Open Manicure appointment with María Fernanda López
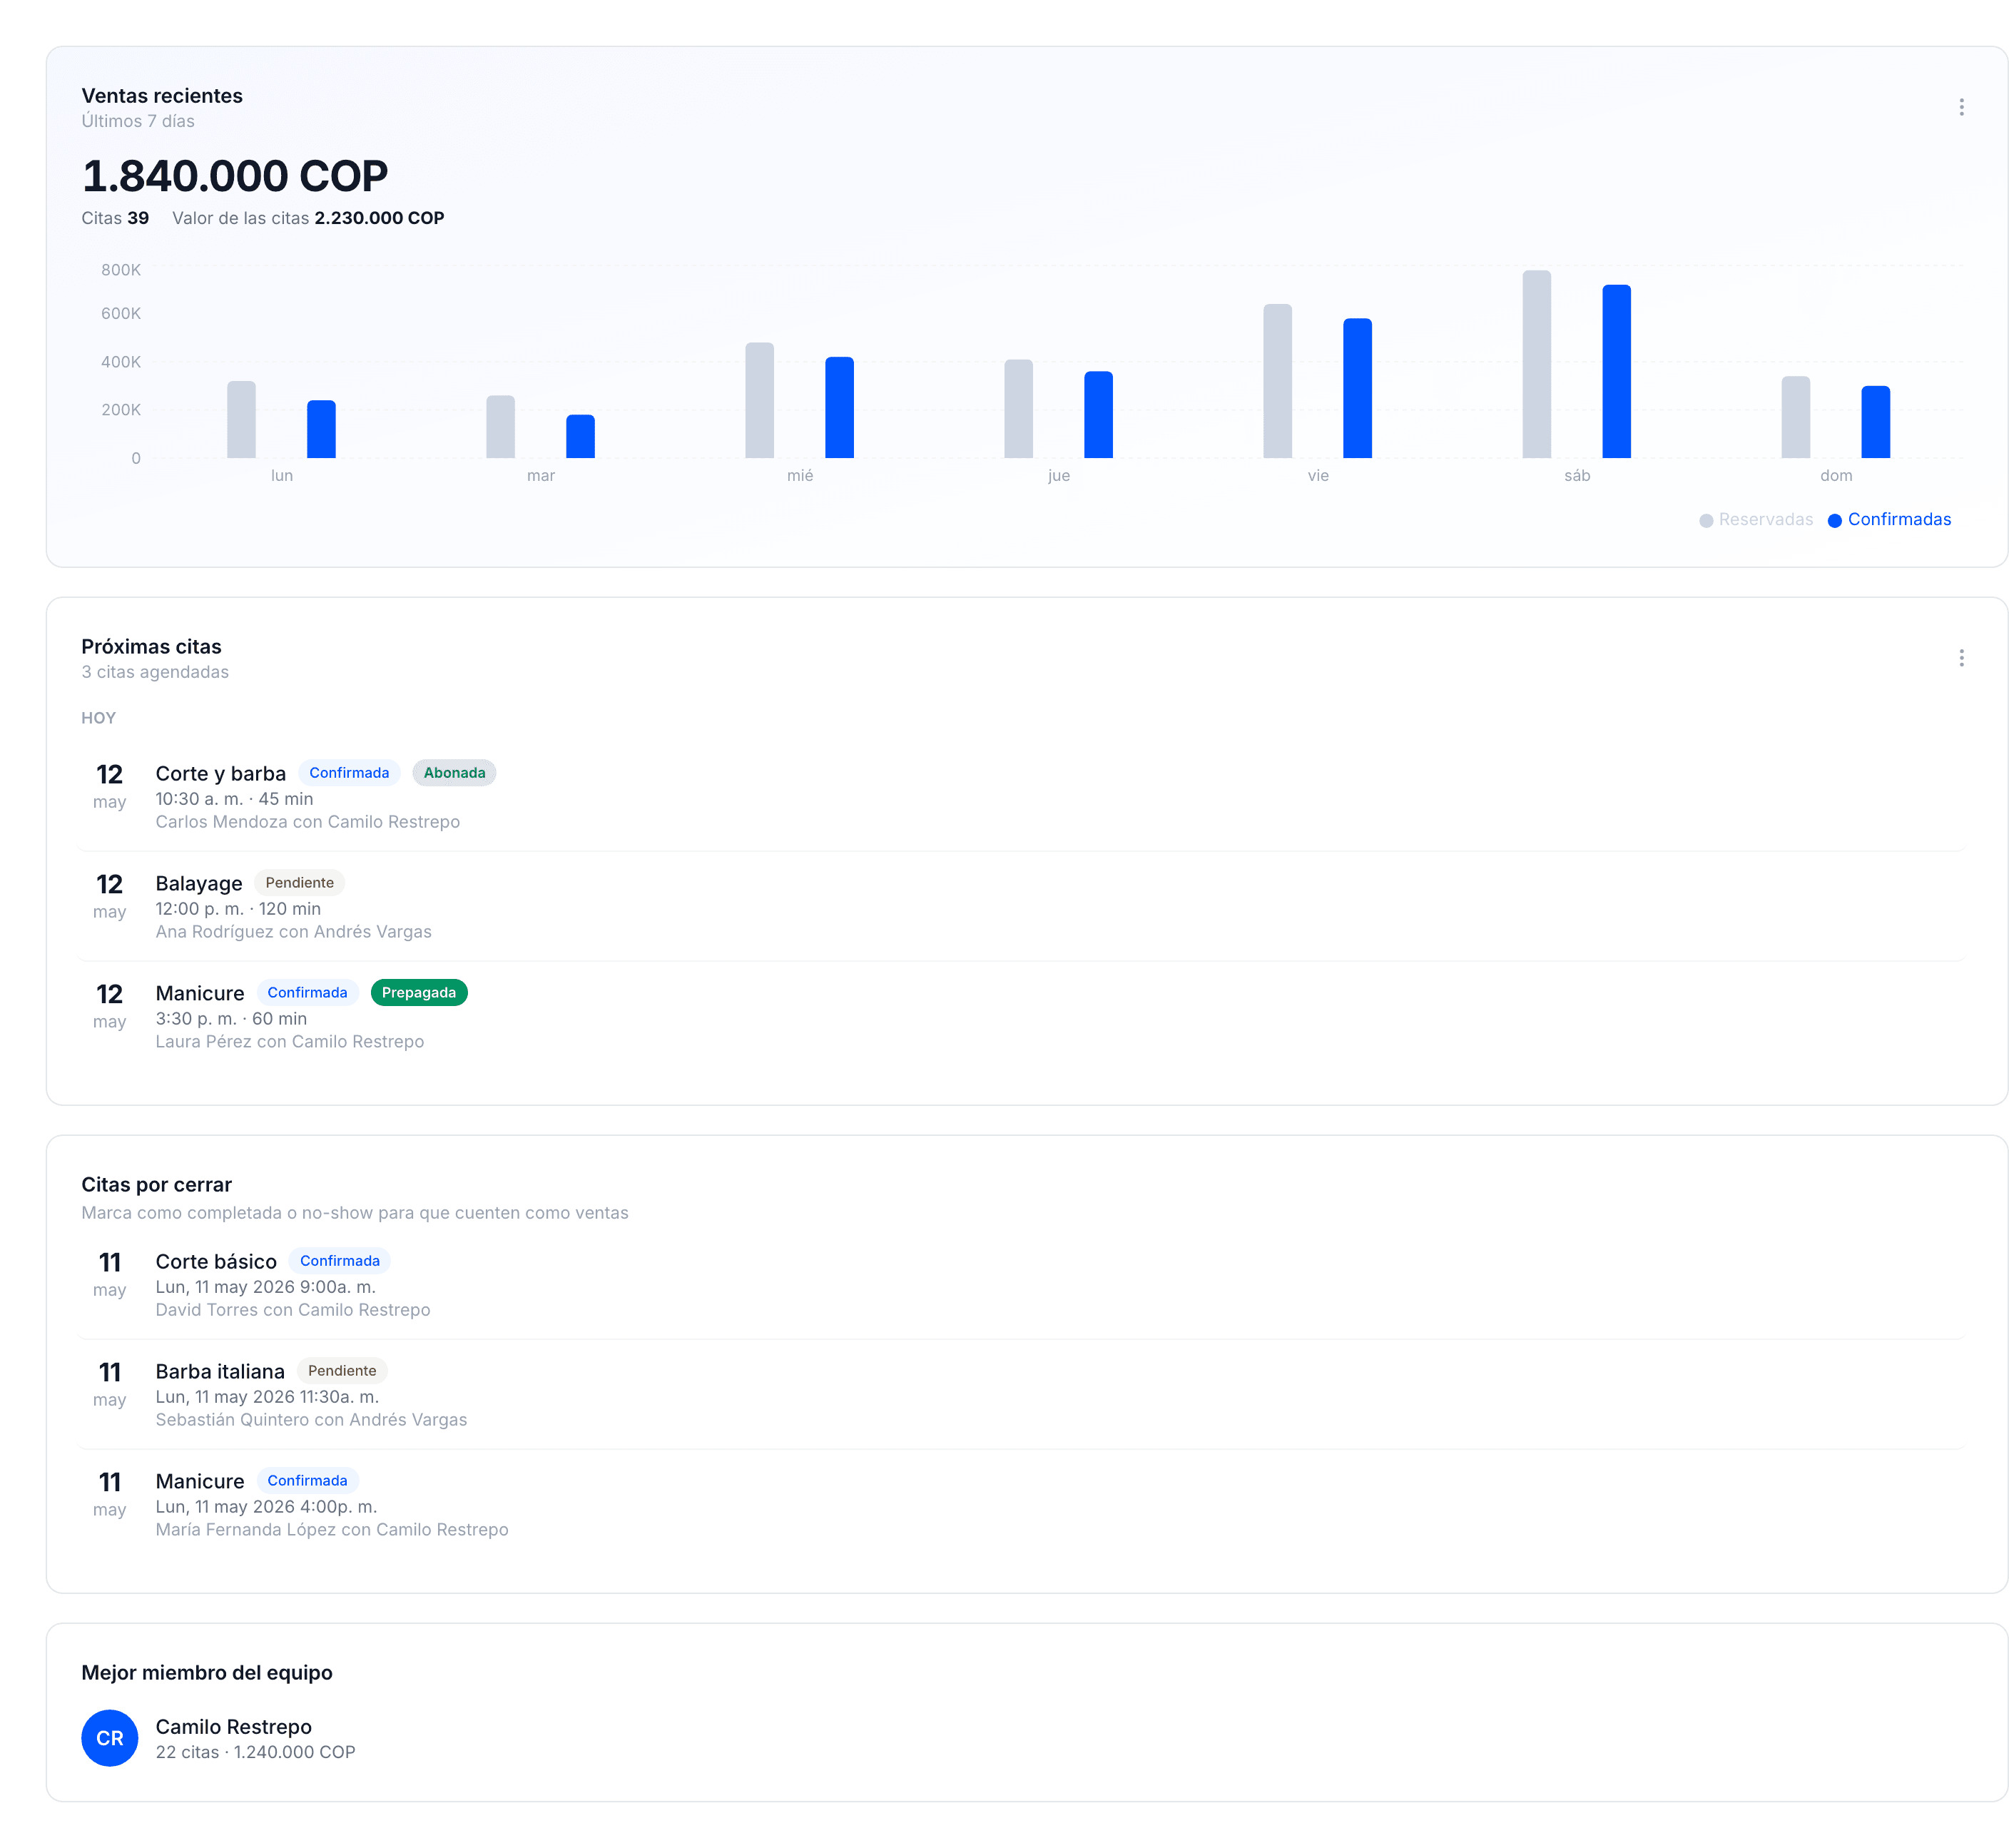 pos(1020,1505)
